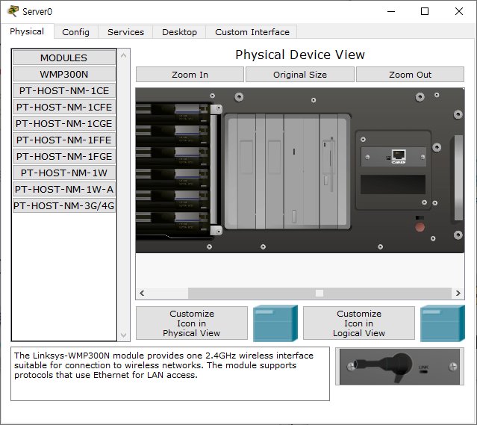The image size is (477, 425).
Task: Click the top hard drive bay
Action: pyautogui.click(x=172, y=114)
